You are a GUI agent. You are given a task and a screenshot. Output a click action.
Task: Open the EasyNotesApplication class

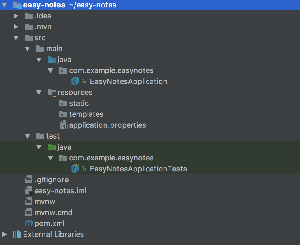tap(128, 81)
